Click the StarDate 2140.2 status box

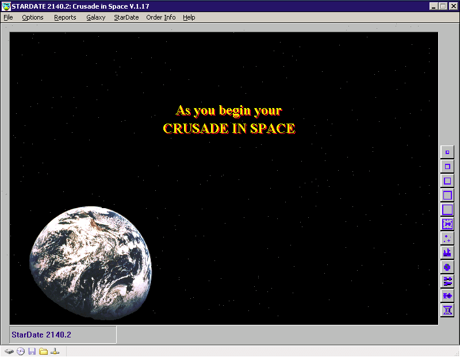click(63, 335)
